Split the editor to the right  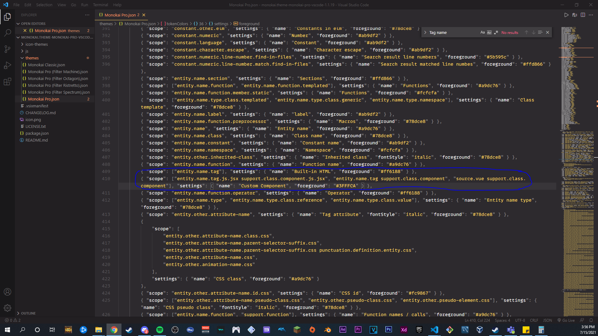(x=583, y=15)
